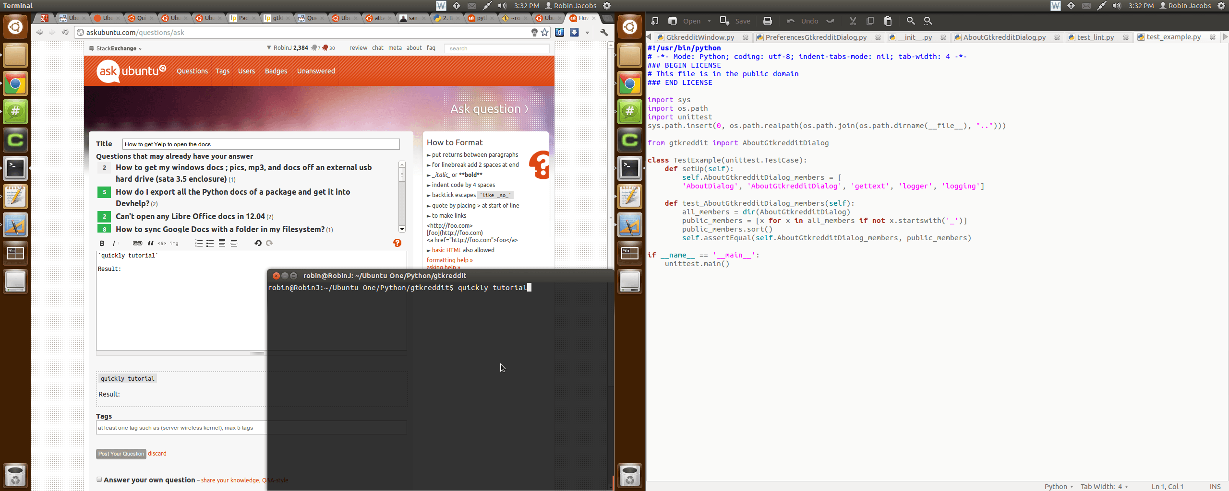Bookmark page with Chrome star icon
This screenshot has height=491, width=1229.
544,32
